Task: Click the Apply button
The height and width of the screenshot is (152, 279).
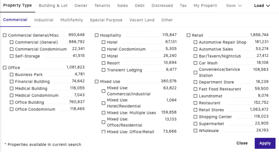Action: tap(265, 143)
